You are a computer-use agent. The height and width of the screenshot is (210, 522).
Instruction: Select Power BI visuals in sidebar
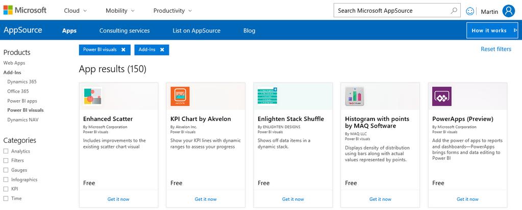pyautogui.click(x=26, y=110)
